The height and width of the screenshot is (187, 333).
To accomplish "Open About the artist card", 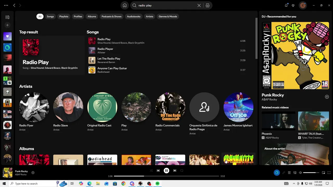I will pyautogui.click(x=295, y=154).
